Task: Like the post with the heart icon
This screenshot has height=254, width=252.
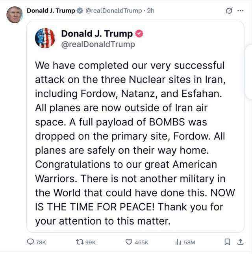Action: [128, 242]
